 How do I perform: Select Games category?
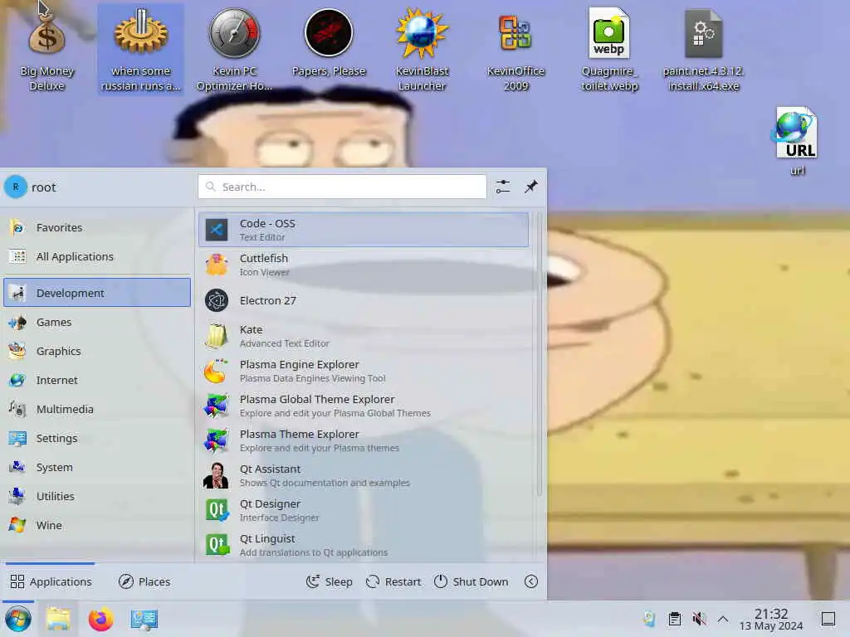tap(97, 323)
